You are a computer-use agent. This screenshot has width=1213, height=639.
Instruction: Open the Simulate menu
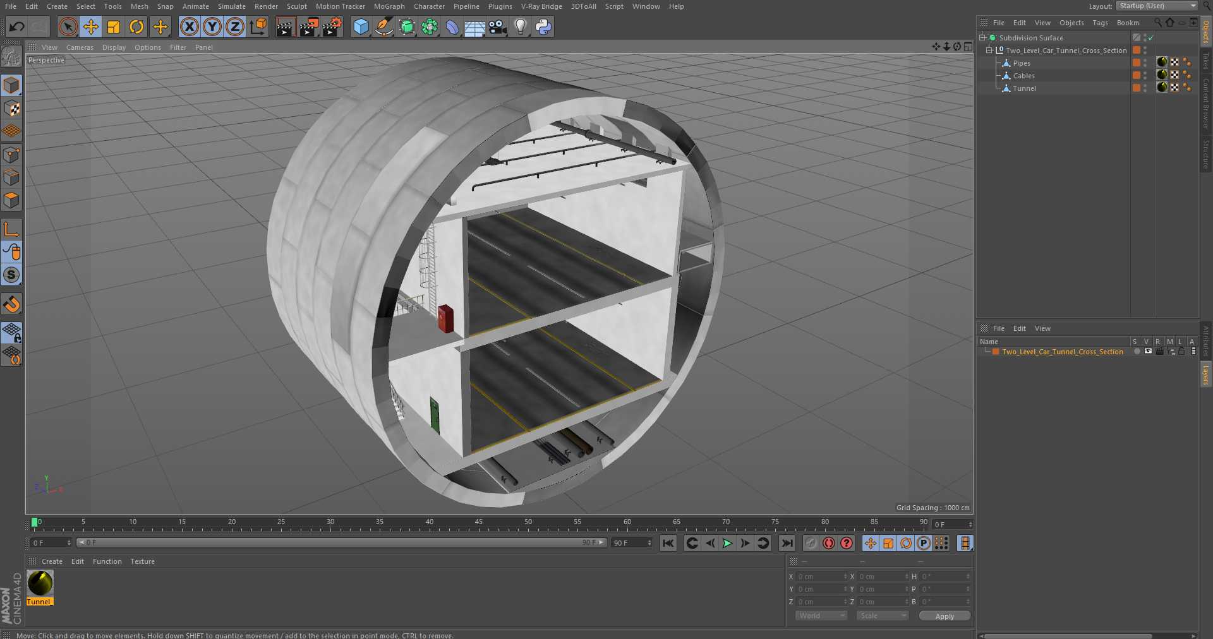232,6
